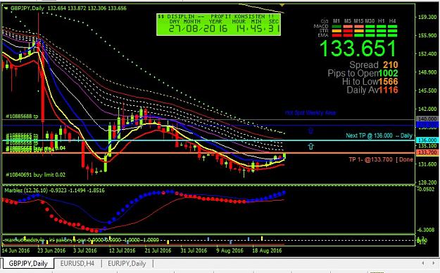Switch to the GBPJPY,Daily chart tab
The width and height of the screenshot is (440, 273).
(x=28, y=263)
